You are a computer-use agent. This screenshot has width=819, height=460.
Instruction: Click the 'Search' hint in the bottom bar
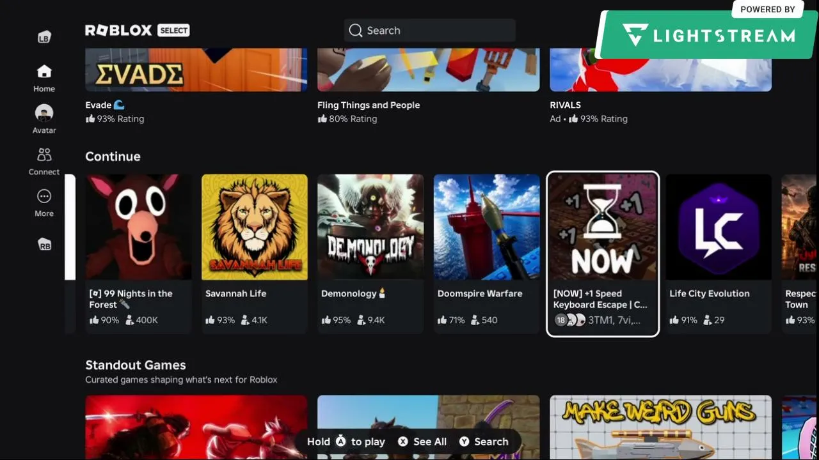pos(491,441)
